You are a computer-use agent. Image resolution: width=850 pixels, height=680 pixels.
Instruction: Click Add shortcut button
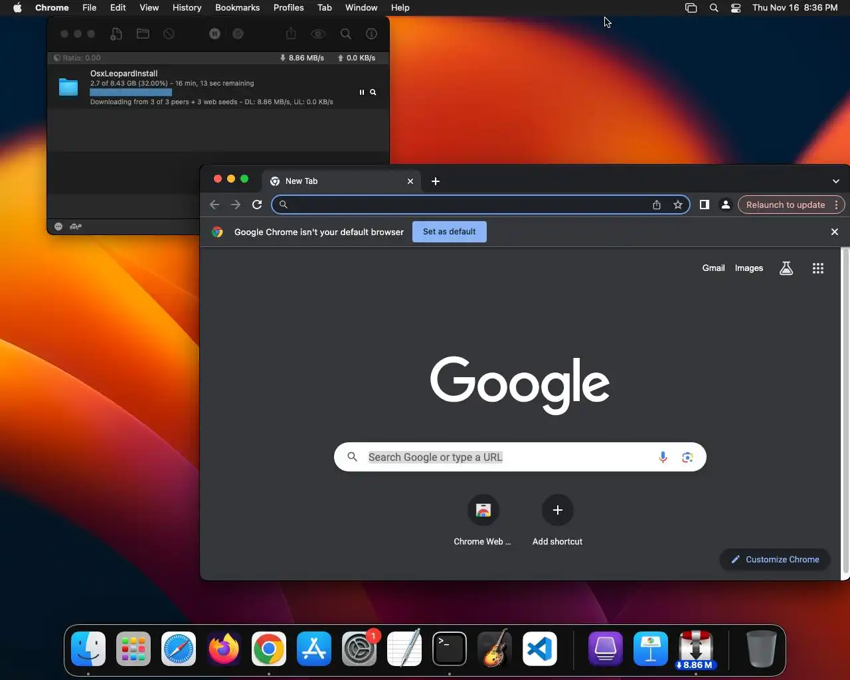(557, 521)
